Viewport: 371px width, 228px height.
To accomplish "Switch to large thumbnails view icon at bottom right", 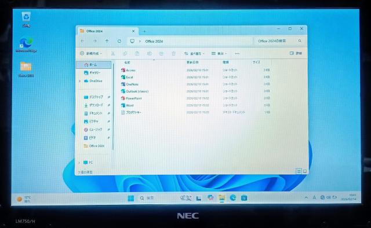I will 305,171.
